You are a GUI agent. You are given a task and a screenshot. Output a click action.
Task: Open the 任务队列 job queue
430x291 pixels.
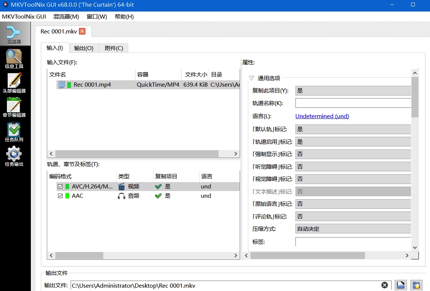coord(14,132)
